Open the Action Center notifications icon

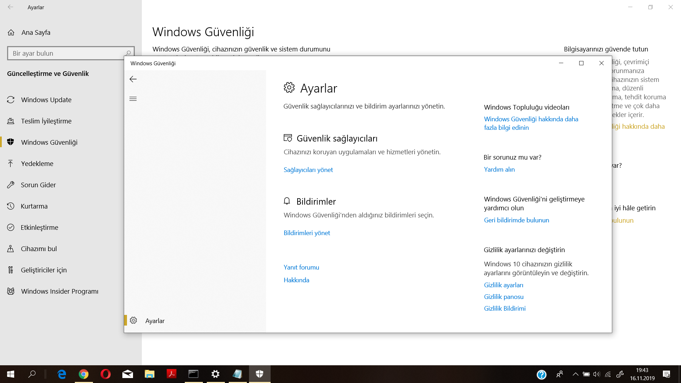point(666,374)
